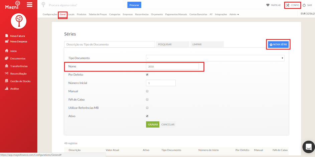Click the Nova Série button
The width and height of the screenshot is (315, 157).
[x=278, y=44]
